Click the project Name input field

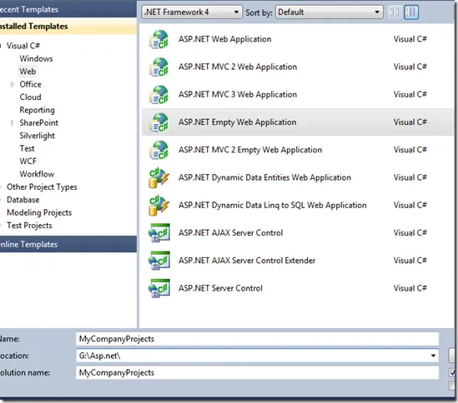(x=257, y=339)
